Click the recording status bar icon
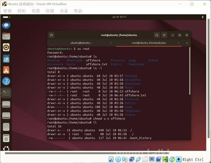The image size is (211, 163). coord(158,159)
